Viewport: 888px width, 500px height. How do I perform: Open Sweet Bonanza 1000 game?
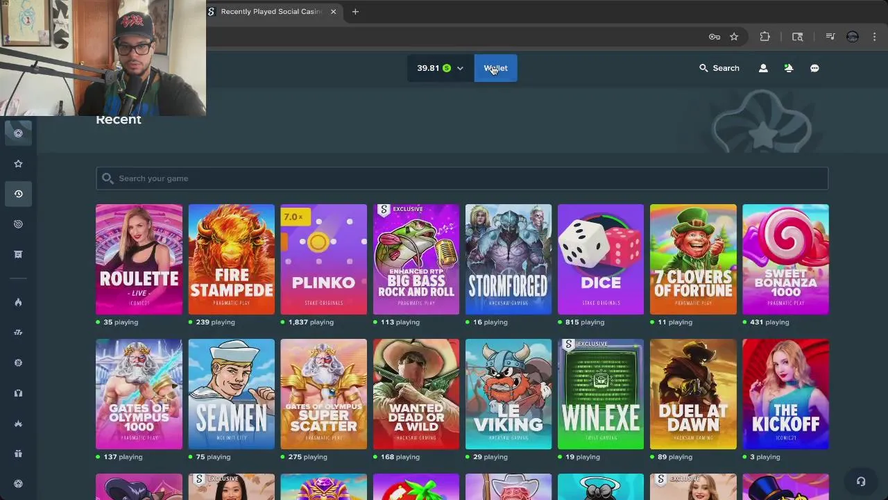(x=785, y=259)
